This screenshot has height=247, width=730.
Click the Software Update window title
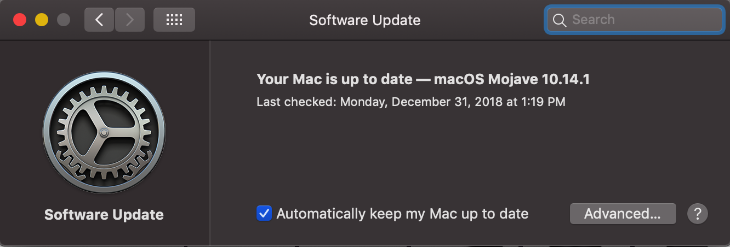(365, 20)
